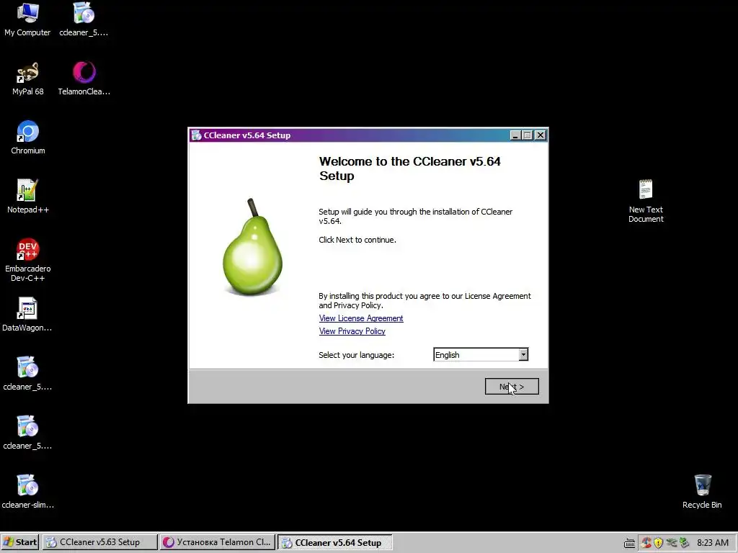Click the on-screen keyboard icon in the taskbar

pos(629,543)
